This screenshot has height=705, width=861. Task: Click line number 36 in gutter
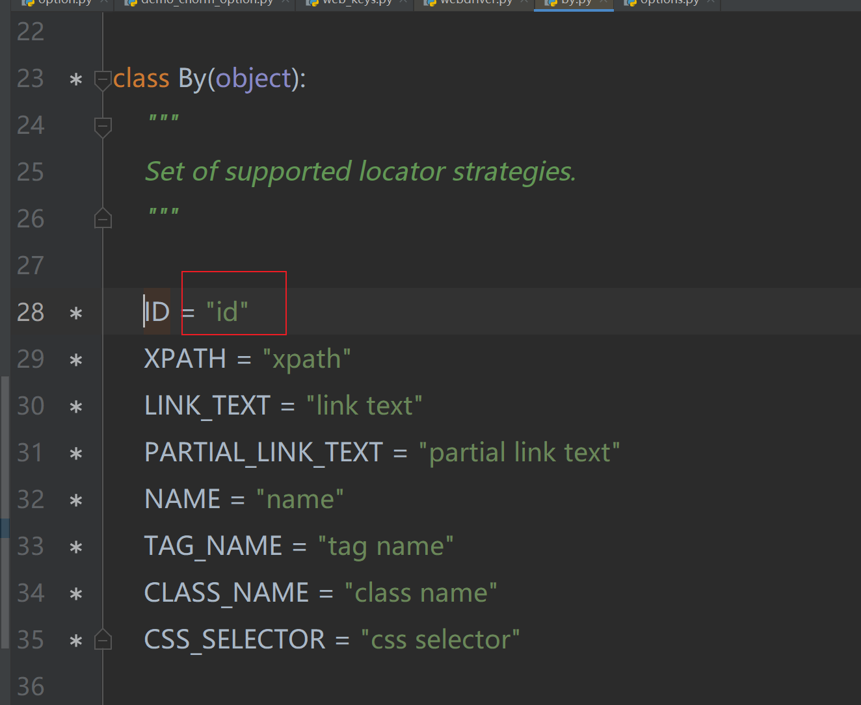31,687
